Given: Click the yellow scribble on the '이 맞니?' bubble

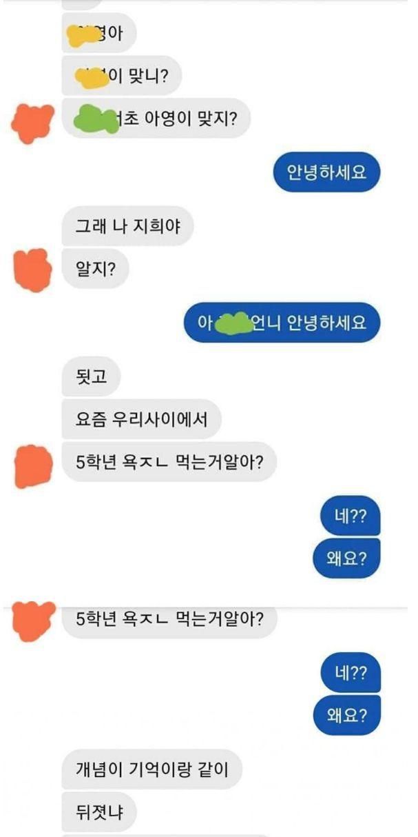Looking at the screenshot, I should pos(92,74).
